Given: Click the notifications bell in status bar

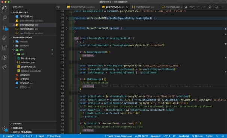Looking at the screenshot, I should [223, 136].
